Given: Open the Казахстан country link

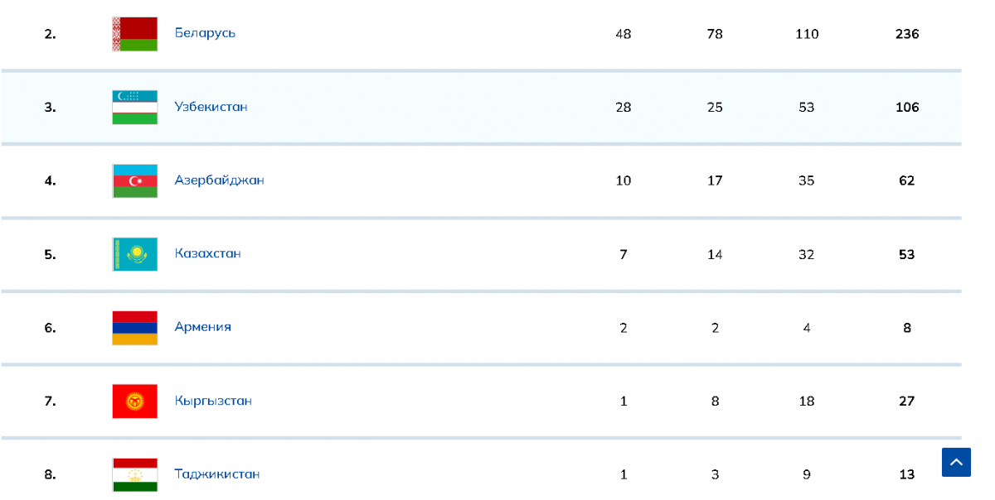Looking at the screenshot, I should (x=207, y=253).
